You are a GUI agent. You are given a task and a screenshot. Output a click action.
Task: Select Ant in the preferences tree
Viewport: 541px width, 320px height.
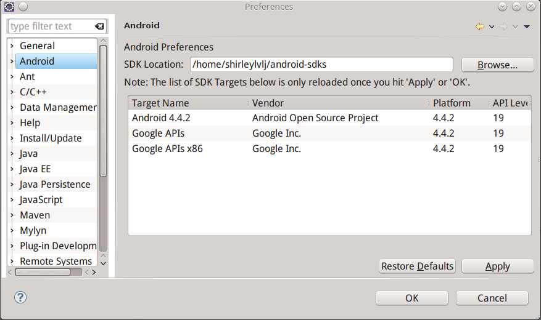point(27,76)
